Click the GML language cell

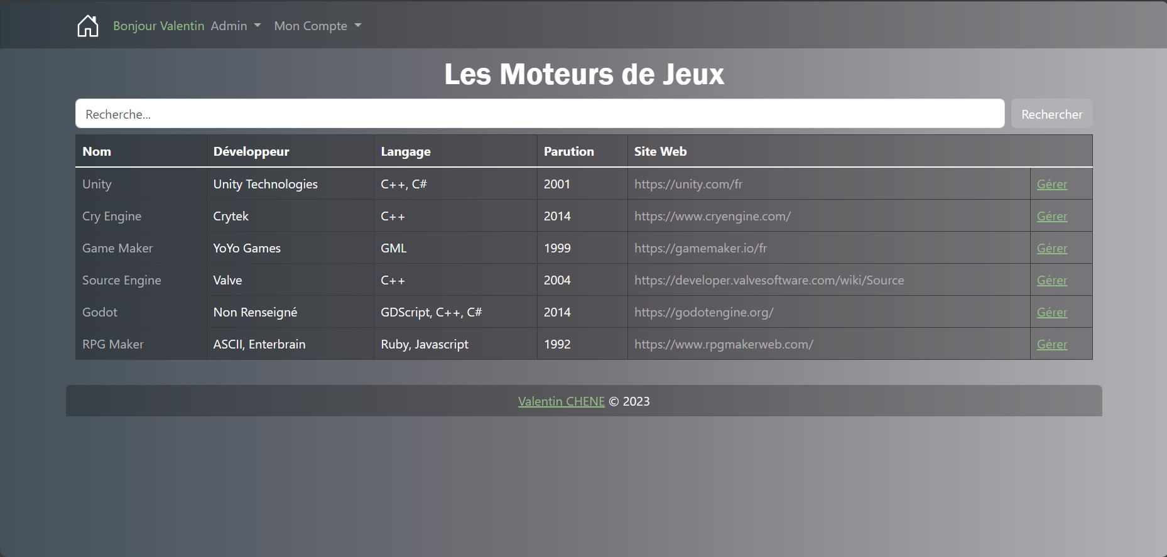point(456,248)
